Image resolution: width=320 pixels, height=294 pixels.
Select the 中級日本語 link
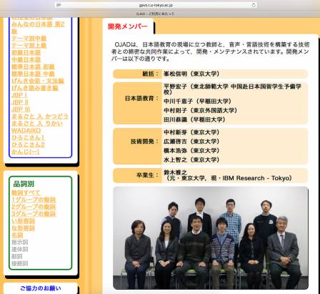[x=26, y=59]
